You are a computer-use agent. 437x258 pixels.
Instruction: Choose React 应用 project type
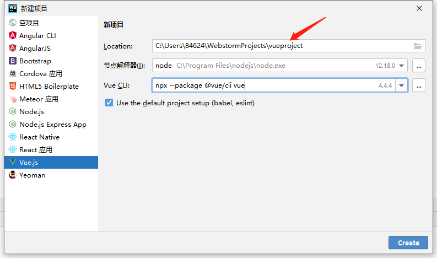[x=51, y=150]
